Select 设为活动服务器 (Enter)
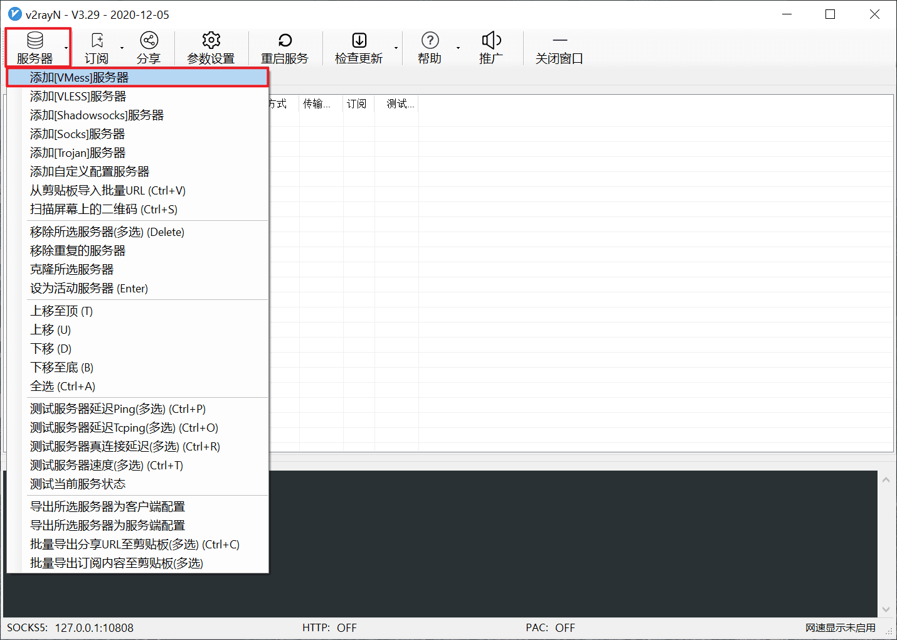 [x=137, y=288]
